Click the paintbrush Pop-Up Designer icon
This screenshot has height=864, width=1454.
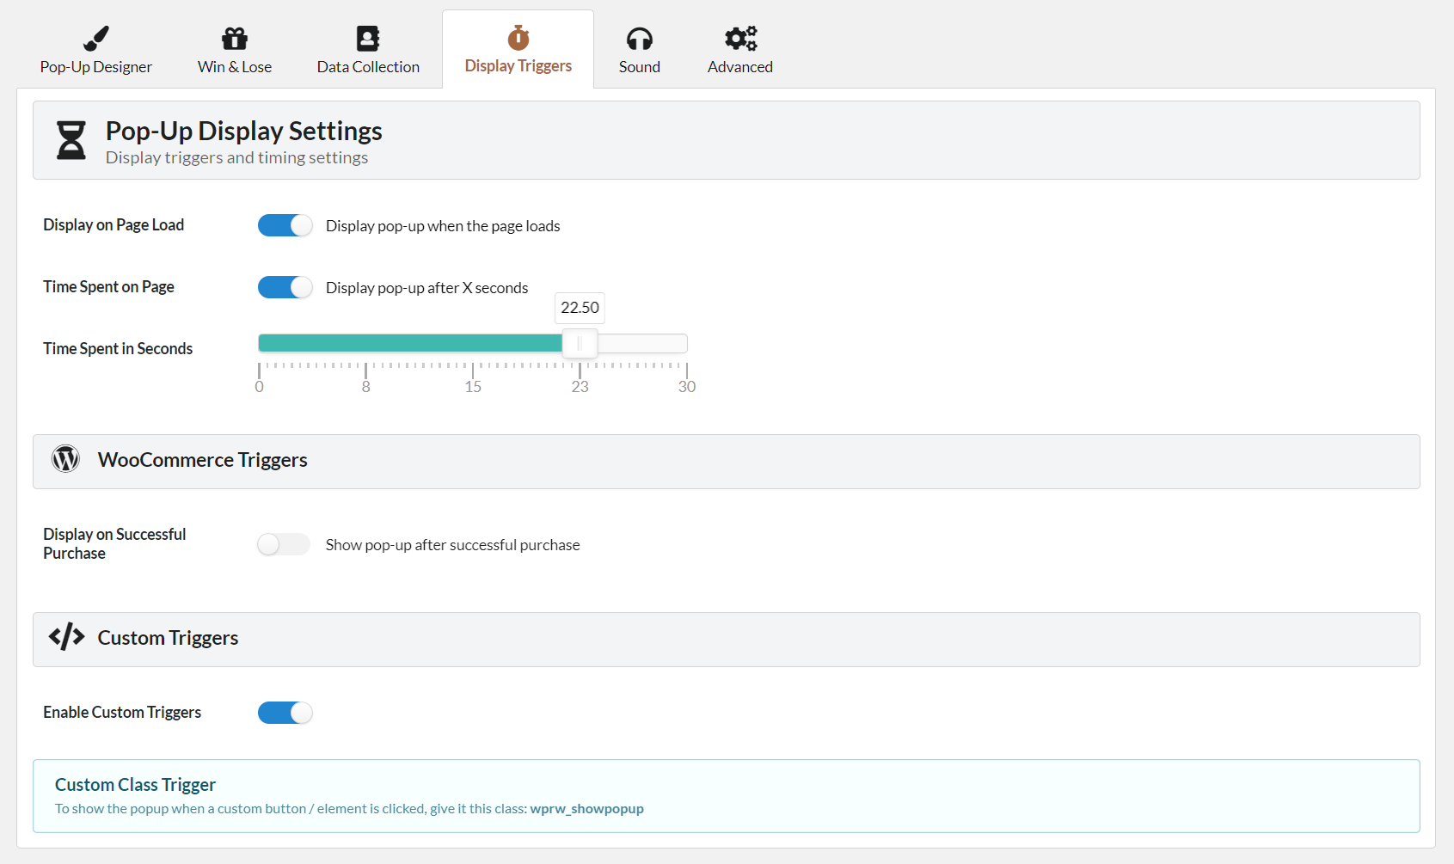pos(96,39)
